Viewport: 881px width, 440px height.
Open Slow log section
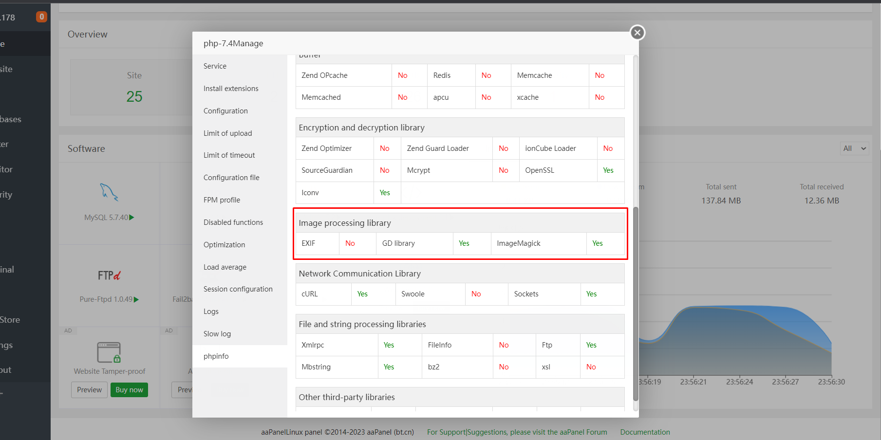click(x=240, y=334)
